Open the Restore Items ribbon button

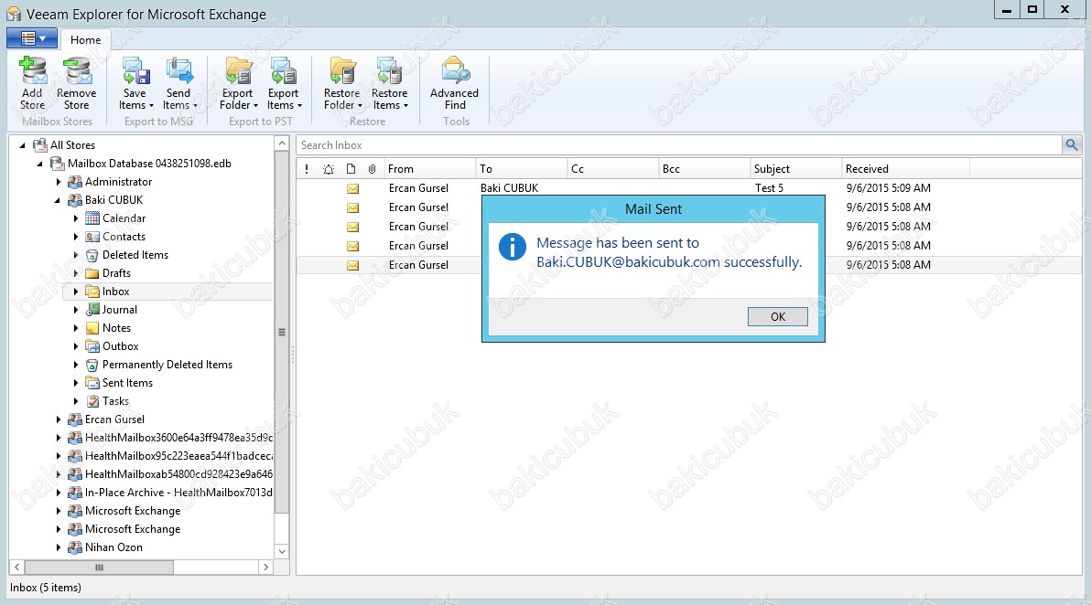390,83
